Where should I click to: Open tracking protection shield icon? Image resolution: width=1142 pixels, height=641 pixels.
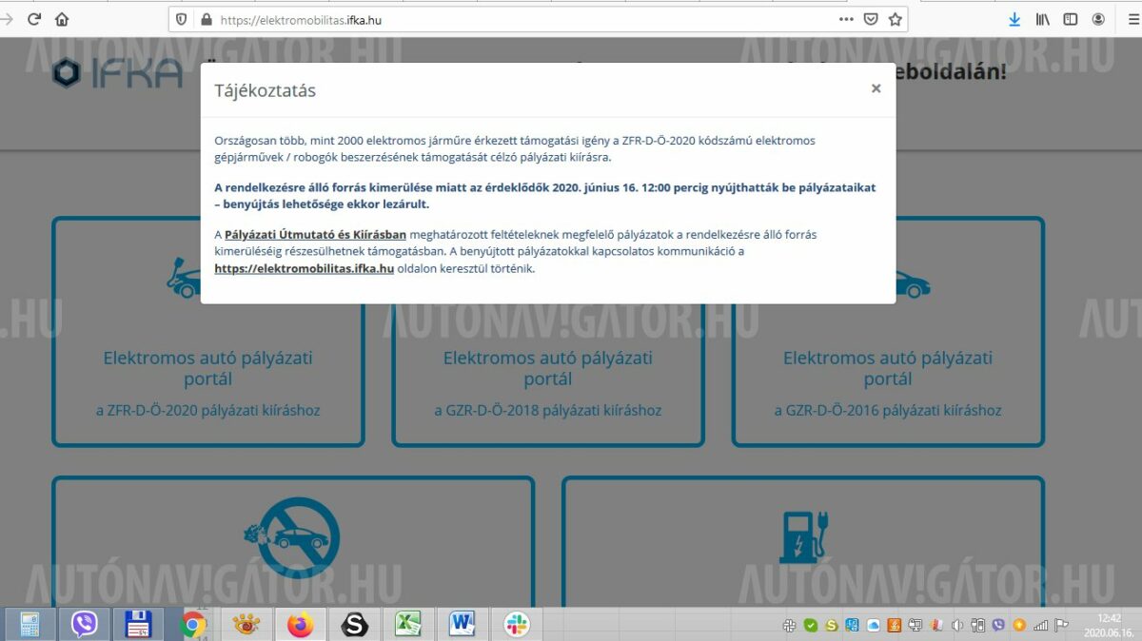tap(184, 19)
